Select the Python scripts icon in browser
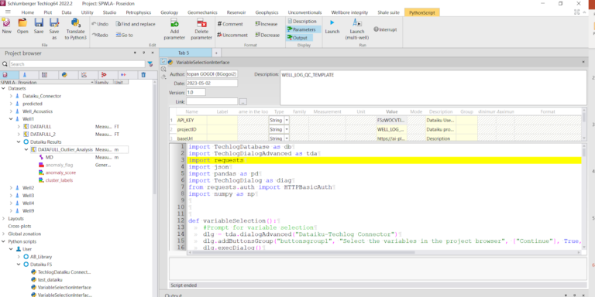The height and width of the screenshot is (297, 595). (64, 74)
